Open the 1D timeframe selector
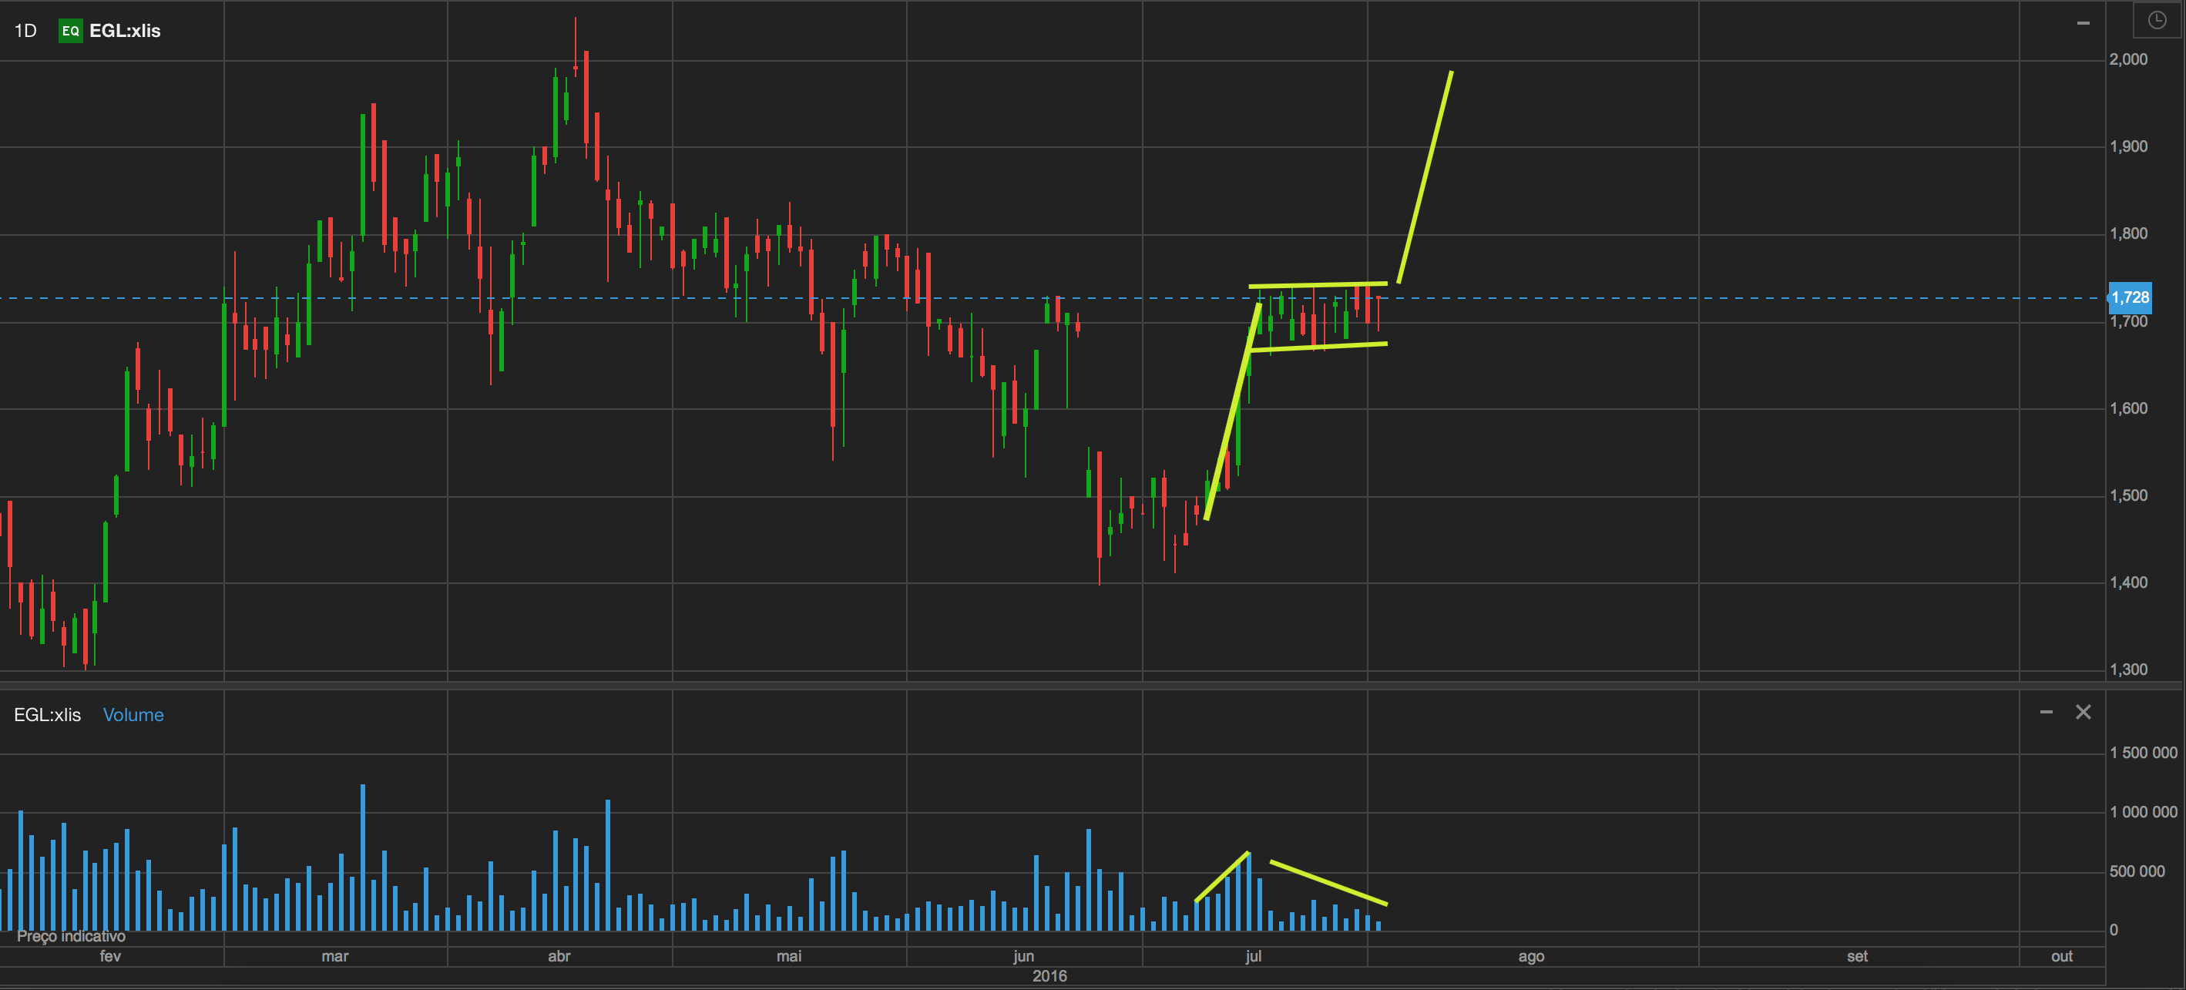Viewport: 2186px width, 990px height. [x=25, y=32]
